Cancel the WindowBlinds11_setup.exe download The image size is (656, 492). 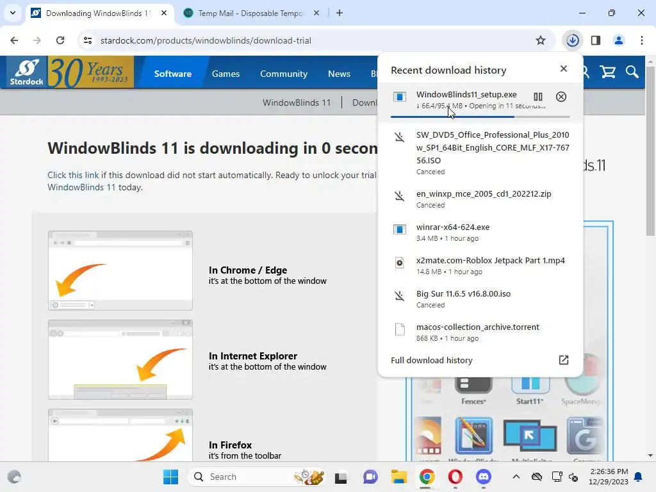(561, 97)
